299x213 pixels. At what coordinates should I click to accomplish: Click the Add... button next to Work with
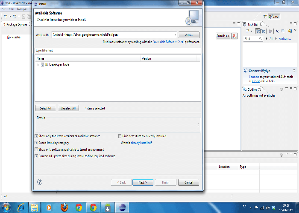(189, 35)
